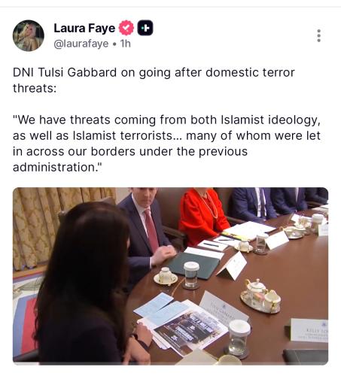Click the 1h post timestamp
Screen dimensions: 341x376
click(126, 44)
